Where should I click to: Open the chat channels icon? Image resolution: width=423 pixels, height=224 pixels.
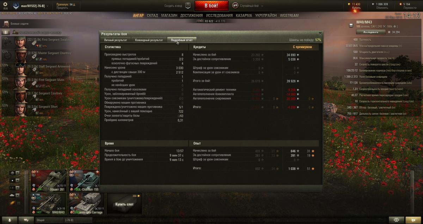[26, 220]
